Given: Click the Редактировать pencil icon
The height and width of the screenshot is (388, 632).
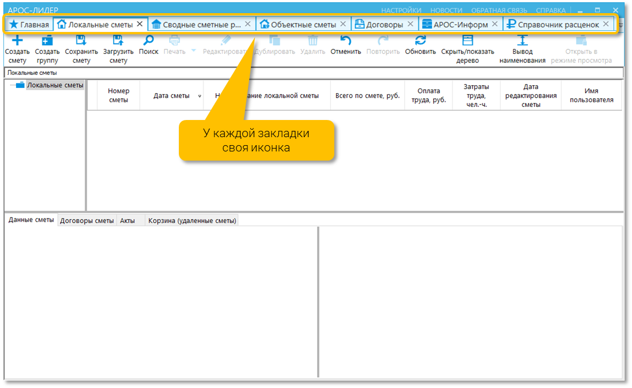Looking at the screenshot, I should coord(226,40).
